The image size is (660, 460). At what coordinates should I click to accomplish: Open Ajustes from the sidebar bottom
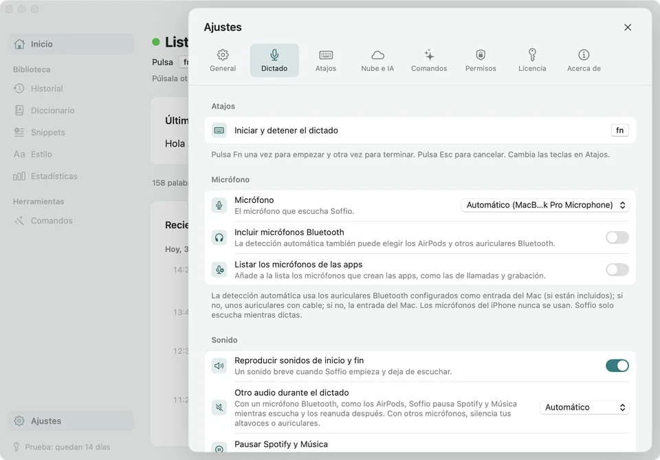pos(71,421)
